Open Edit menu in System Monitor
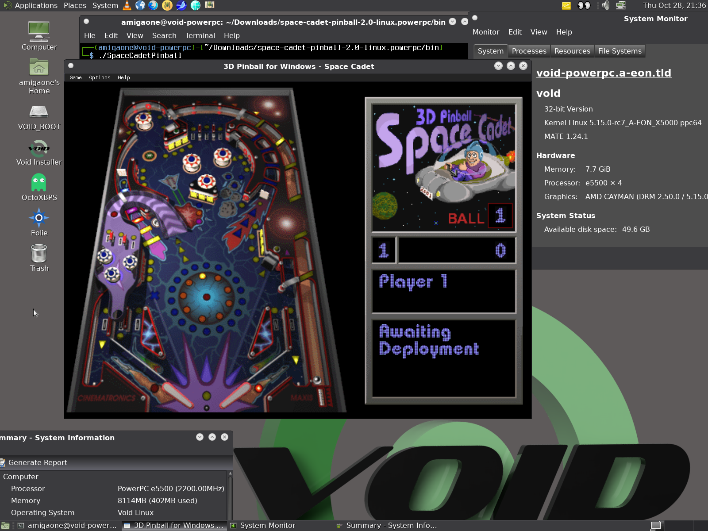The height and width of the screenshot is (531, 708). pyautogui.click(x=515, y=32)
